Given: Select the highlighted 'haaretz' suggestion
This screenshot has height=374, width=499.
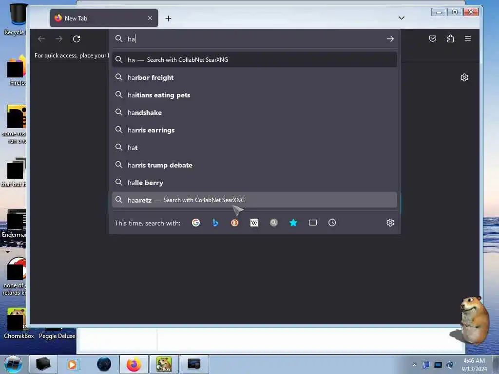Looking at the screenshot, I should click(254, 200).
